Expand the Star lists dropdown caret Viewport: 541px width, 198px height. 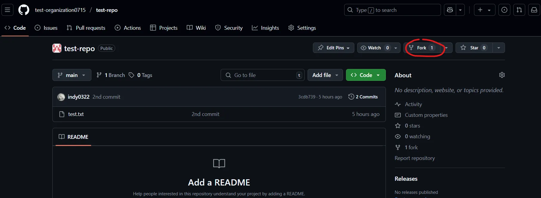499,48
